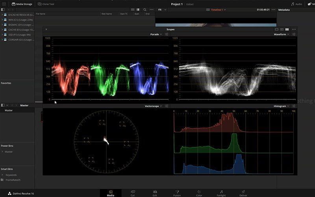Switch Scopes to two-up layout
This screenshot has height=197, width=315.
[x=282, y=29]
